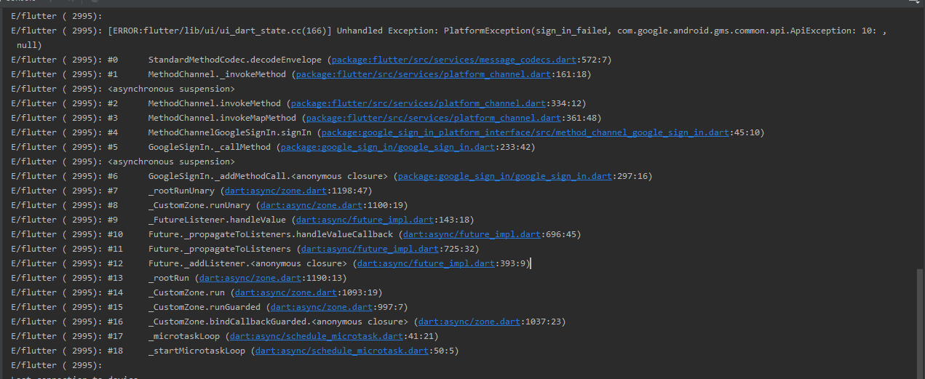
Task: Open method_channel_google_sign_in.dart link in frame #4
Action: pos(524,132)
